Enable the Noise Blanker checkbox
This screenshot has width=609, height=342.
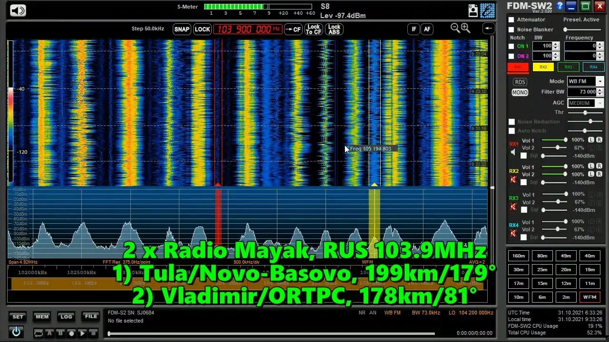[x=511, y=29]
